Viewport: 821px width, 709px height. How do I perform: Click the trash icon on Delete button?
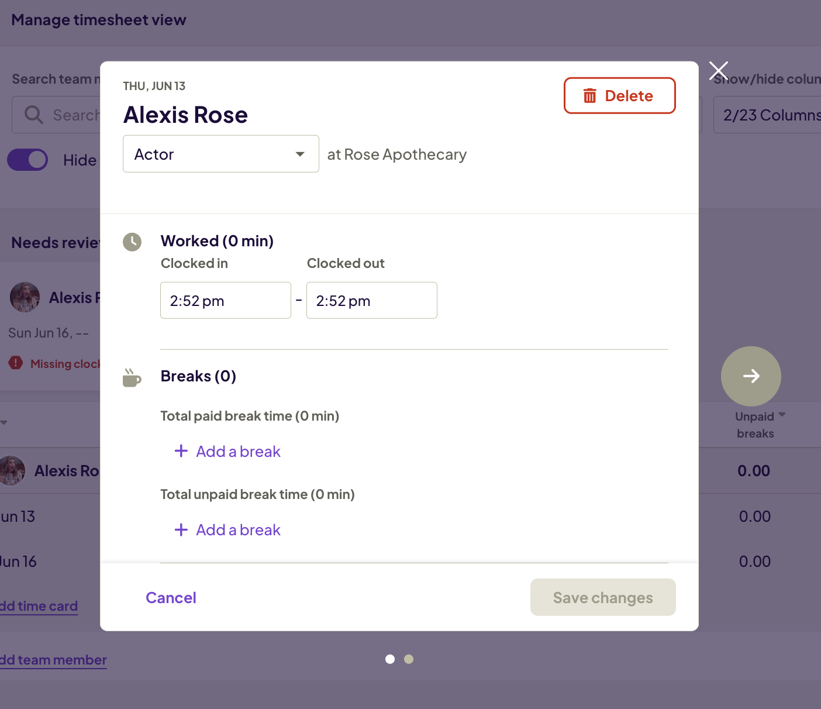click(x=589, y=96)
